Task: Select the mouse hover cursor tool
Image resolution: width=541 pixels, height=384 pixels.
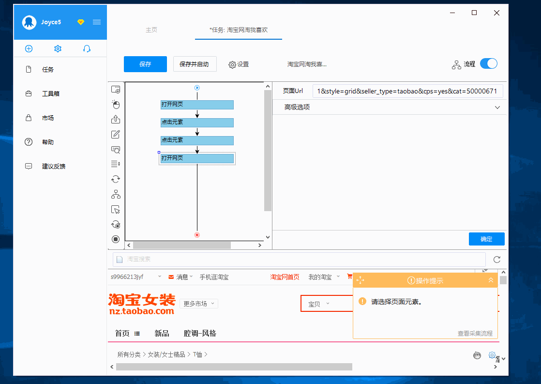Action: pos(116,210)
